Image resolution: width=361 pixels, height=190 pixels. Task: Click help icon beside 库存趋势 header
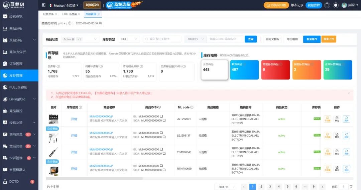80,108
